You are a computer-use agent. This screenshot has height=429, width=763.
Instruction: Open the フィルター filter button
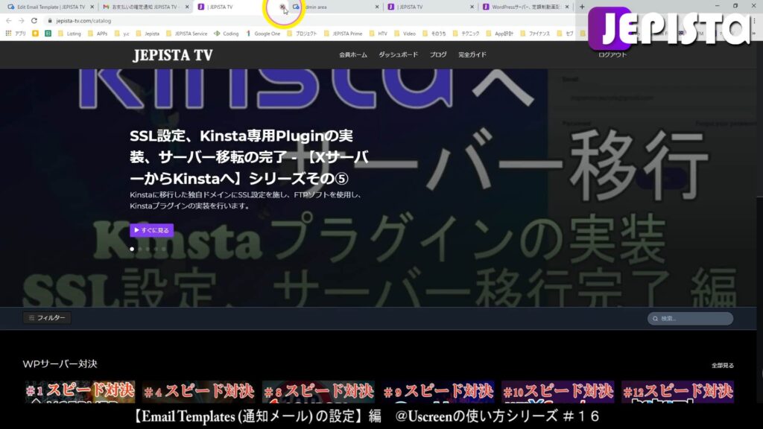coord(47,317)
